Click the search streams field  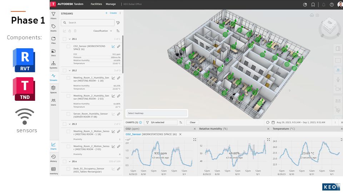88,23
